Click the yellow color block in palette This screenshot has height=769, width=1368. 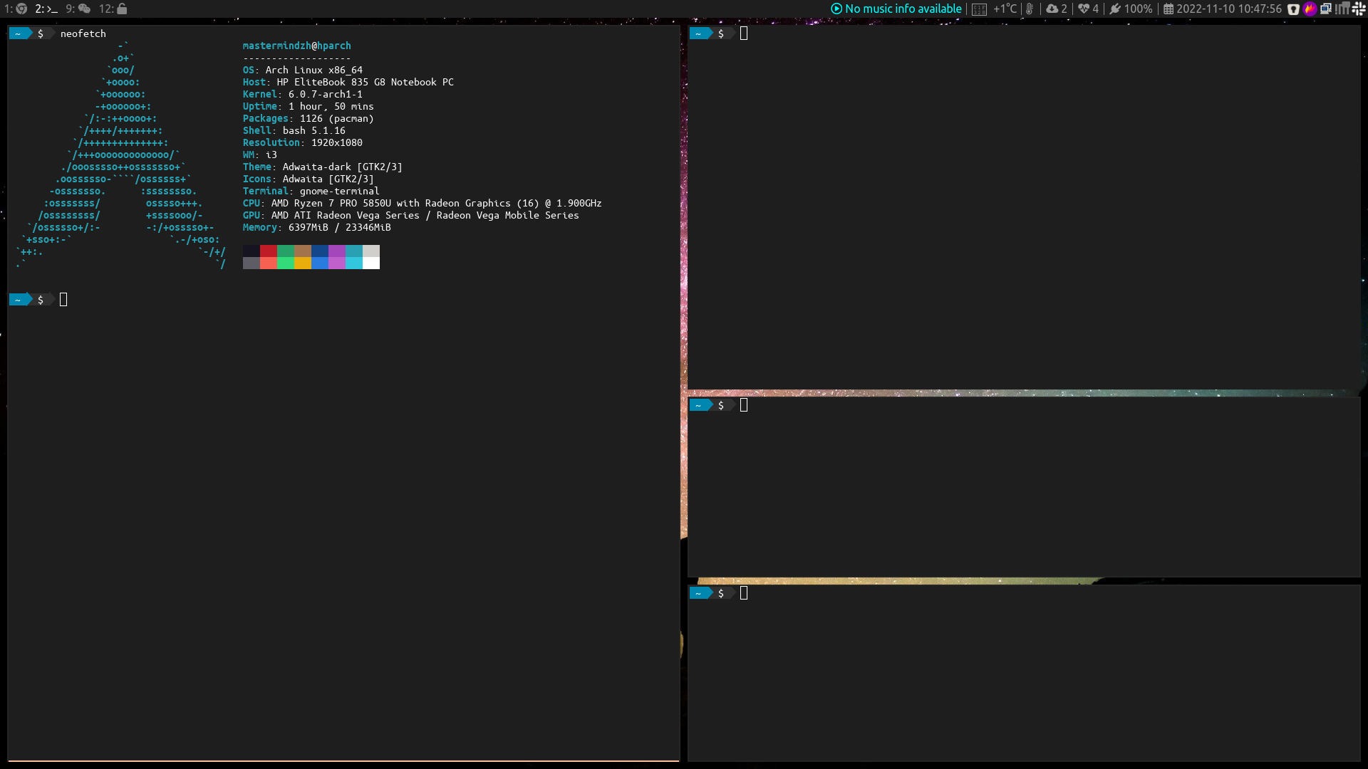point(302,263)
